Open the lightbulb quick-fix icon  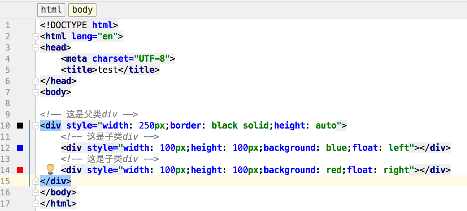pyautogui.click(x=50, y=169)
